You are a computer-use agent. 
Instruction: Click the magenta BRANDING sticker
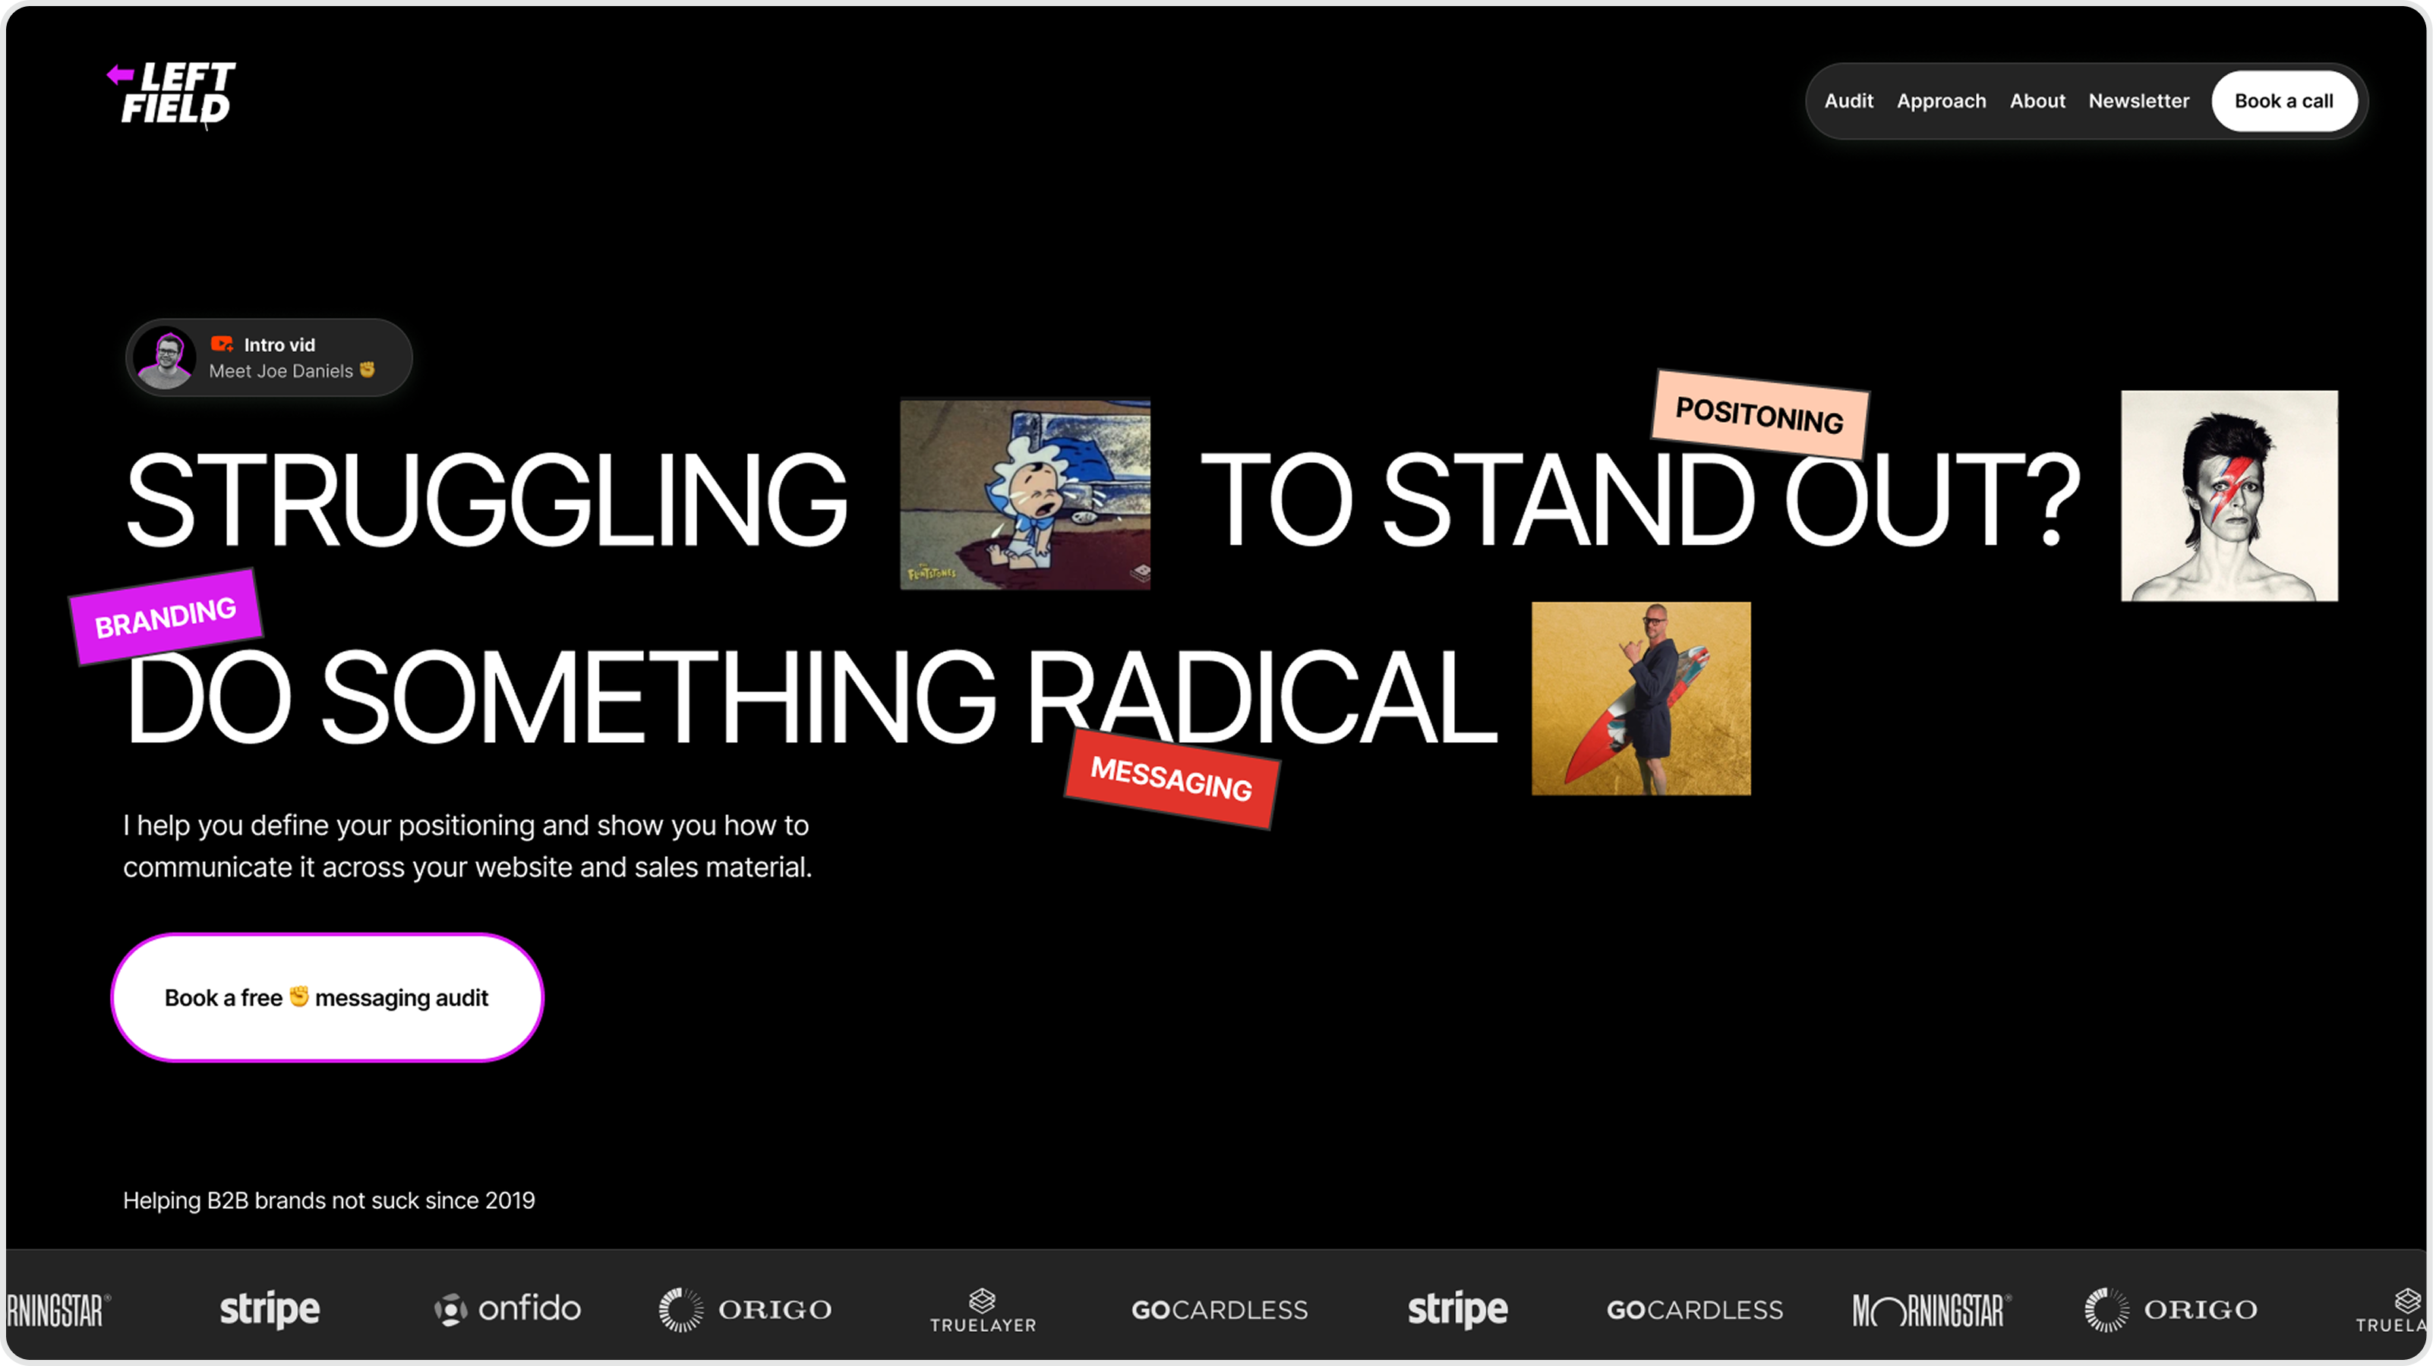(166, 618)
